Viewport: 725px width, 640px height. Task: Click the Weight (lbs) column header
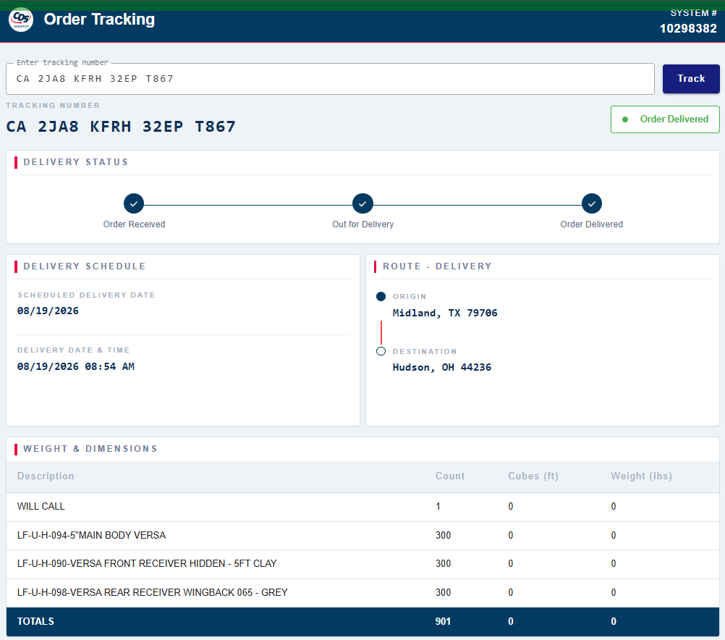pyautogui.click(x=641, y=476)
